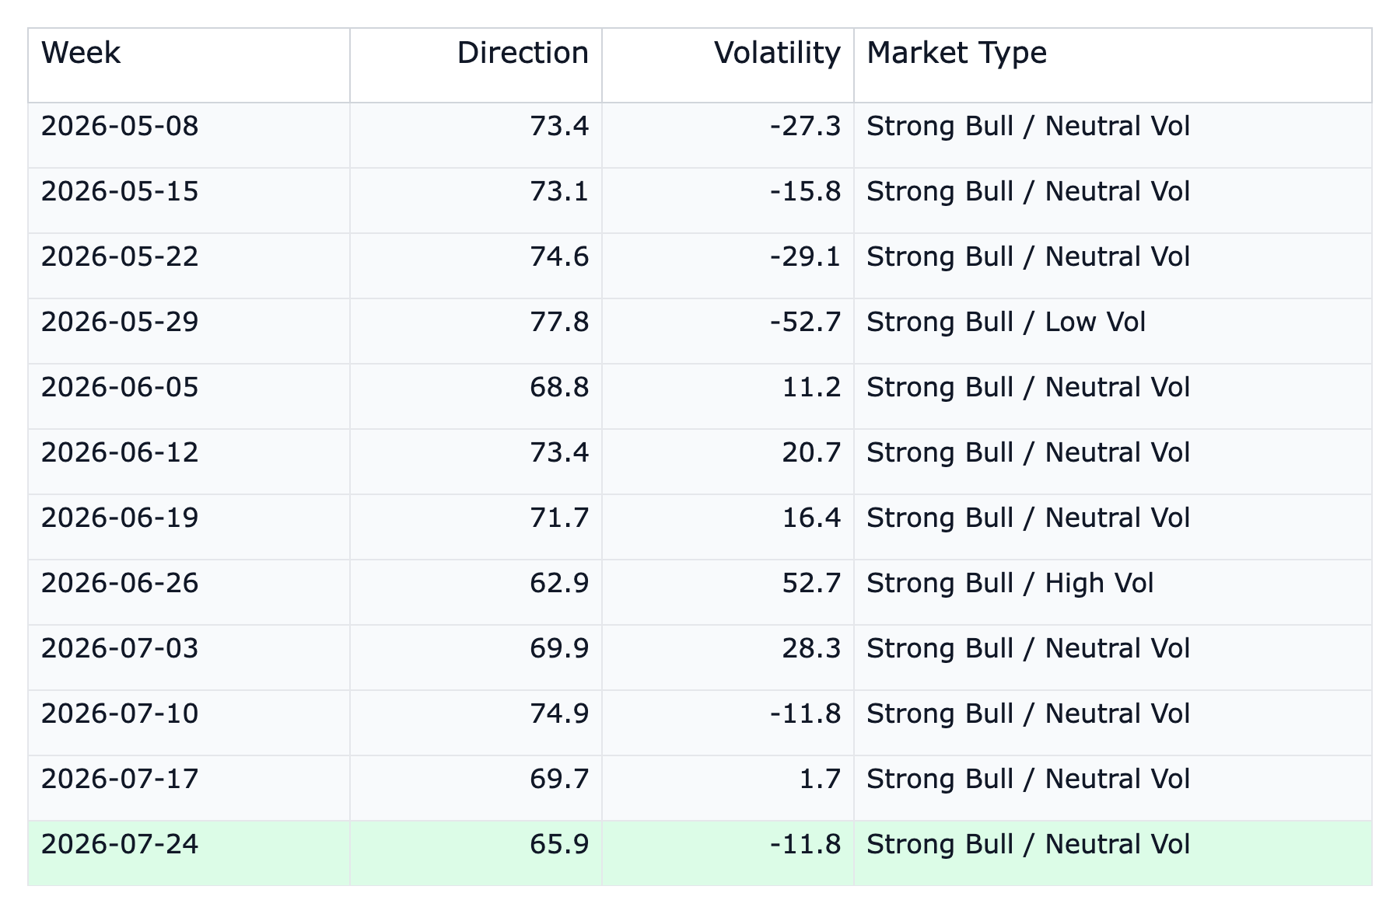
Task: Click the Week column header
Action: click(x=189, y=65)
